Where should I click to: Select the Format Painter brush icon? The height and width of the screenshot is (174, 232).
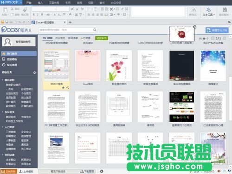[25, 10]
